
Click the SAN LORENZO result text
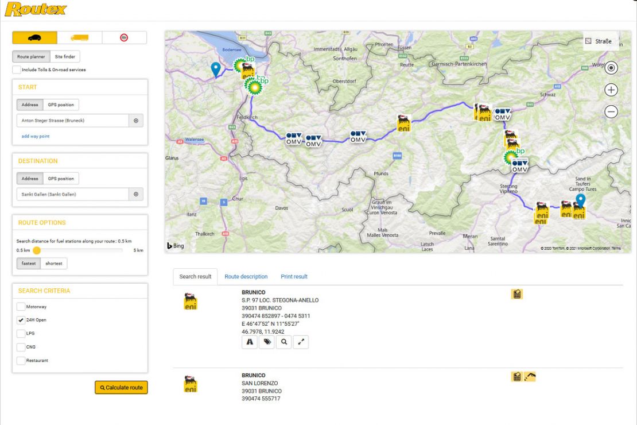(259, 383)
